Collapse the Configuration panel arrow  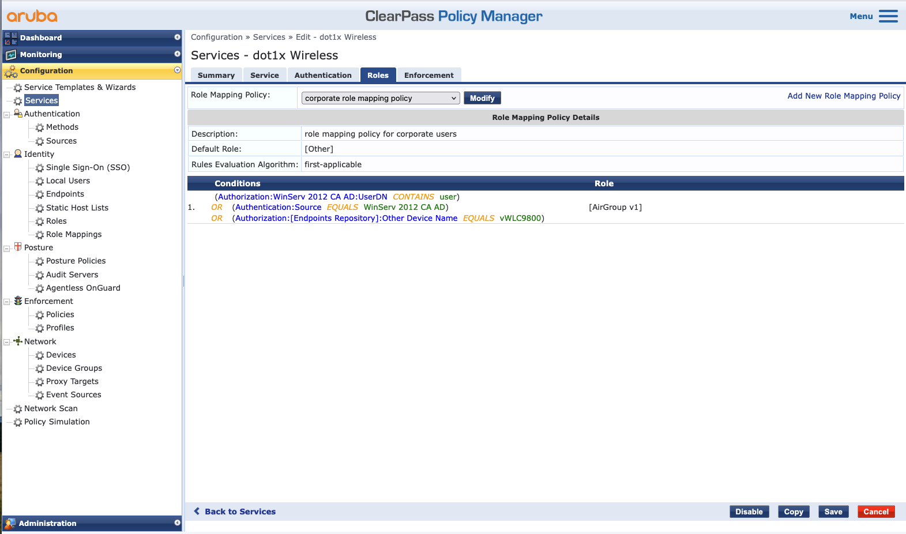point(177,70)
